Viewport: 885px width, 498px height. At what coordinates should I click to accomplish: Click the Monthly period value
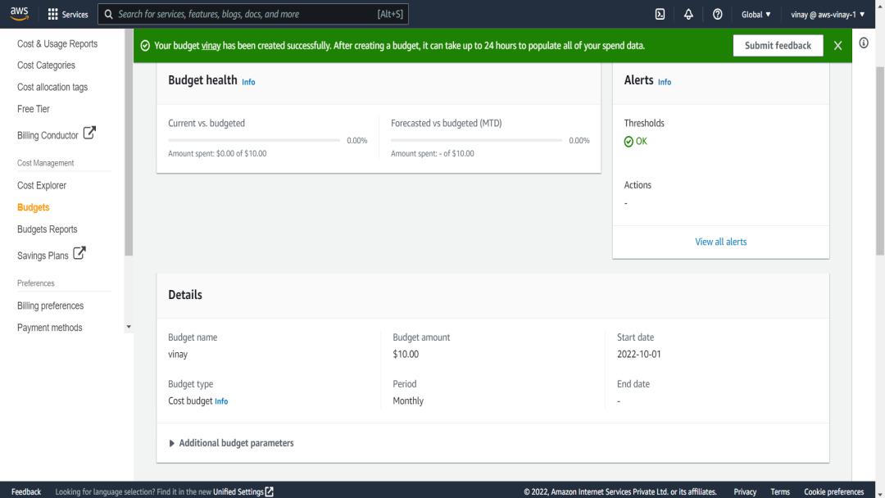408,401
